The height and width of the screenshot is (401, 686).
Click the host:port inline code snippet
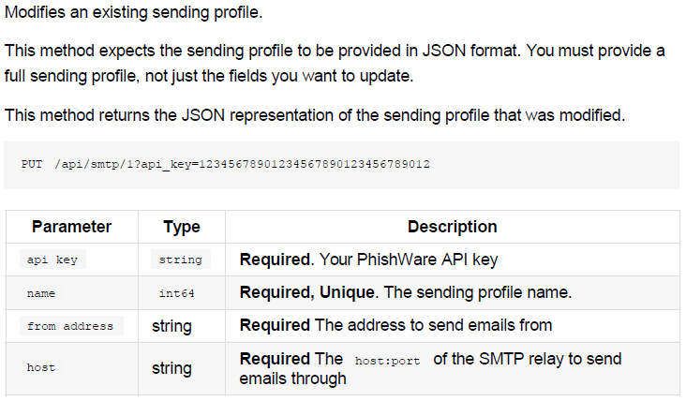click(388, 361)
